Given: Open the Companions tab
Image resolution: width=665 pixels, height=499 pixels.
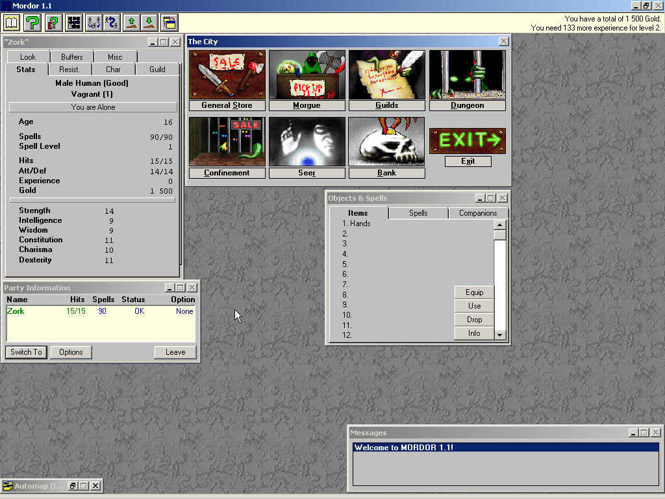Looking at the screenshot, I should point(478,213).
